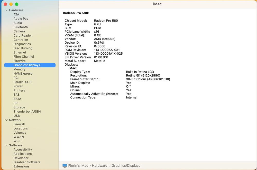Click the VRAM value 8 GB

[x=98, y=35]
